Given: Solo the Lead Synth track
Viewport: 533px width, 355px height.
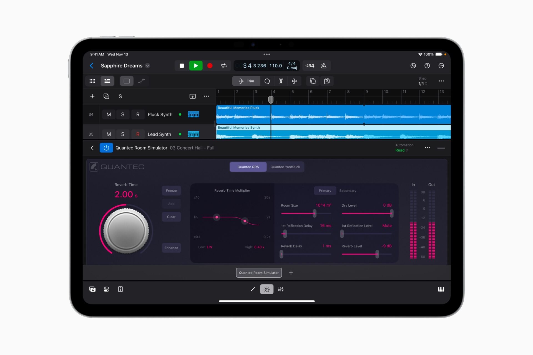Looking at the screenshot, I should pos(122,134).
